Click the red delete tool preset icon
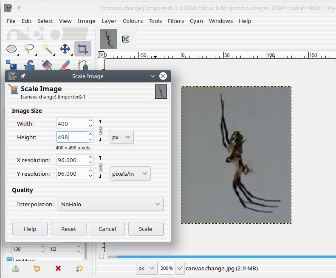 click(x=58, y=268)
